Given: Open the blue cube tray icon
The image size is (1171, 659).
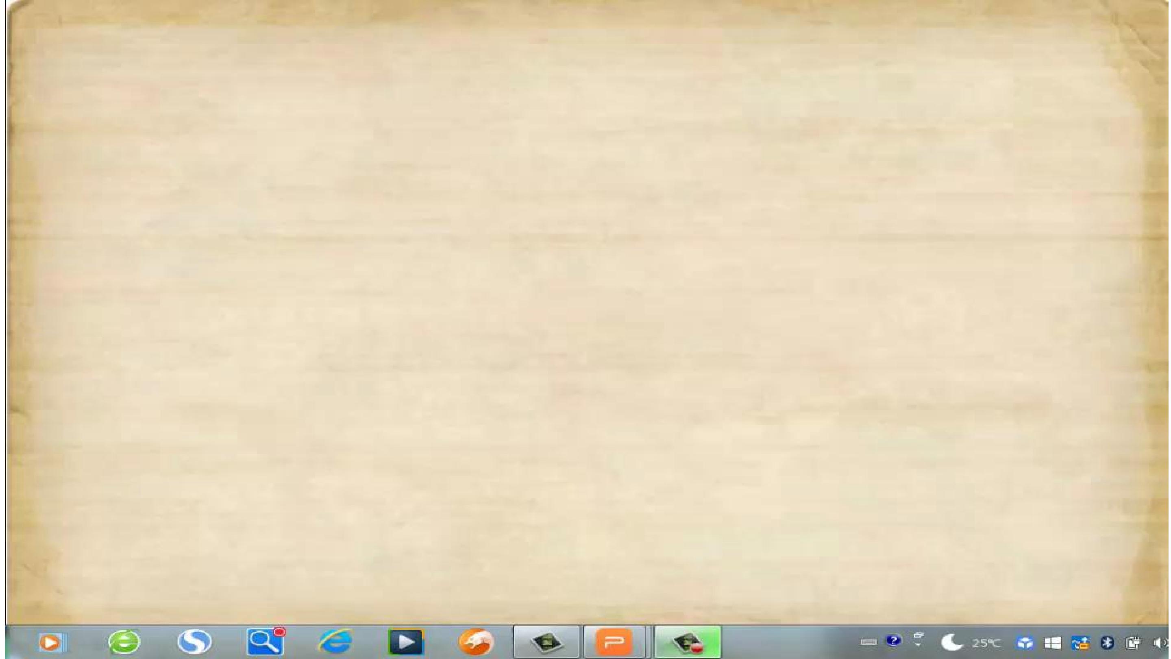Looking at the screenshot, I should point(1025,643).
